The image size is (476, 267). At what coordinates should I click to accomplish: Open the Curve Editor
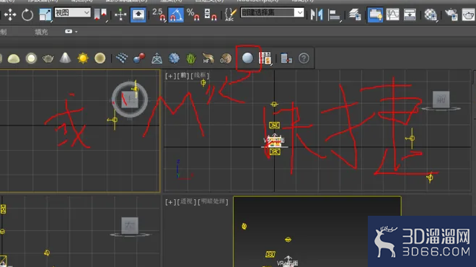(392, 14)
